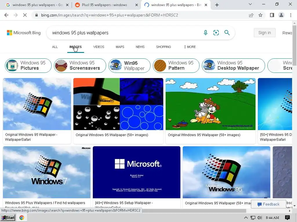Click the vertical scrollbar thumb
Screen dimensions: 297x222
point(294,45)
